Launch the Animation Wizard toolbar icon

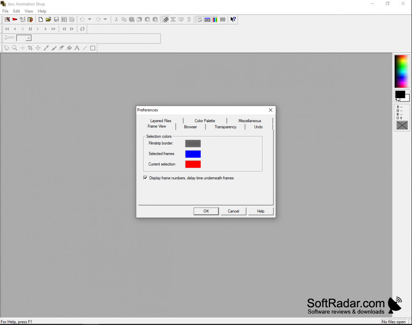(7, 19)
